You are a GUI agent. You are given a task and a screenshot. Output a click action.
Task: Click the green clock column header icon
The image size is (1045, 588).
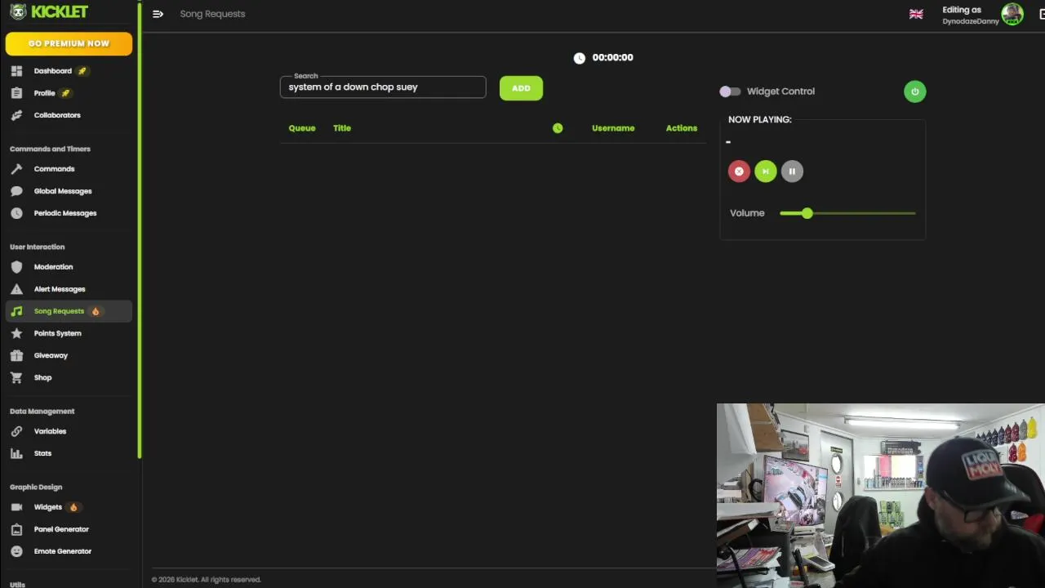click(558, 128)
